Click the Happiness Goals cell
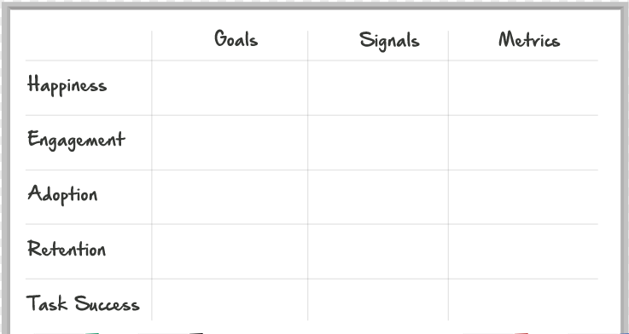Viewport: 629px width, 334px height. [230, 88]
